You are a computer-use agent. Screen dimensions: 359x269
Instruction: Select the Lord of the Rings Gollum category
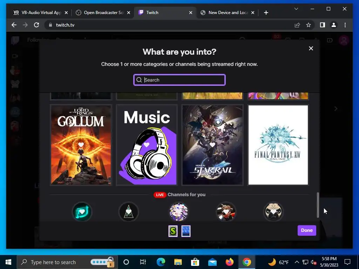point(81,145)
